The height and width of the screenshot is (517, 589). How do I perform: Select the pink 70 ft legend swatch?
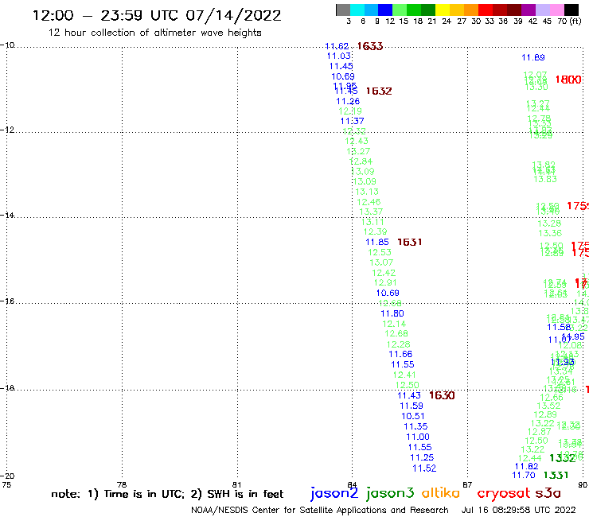[556, 10]
